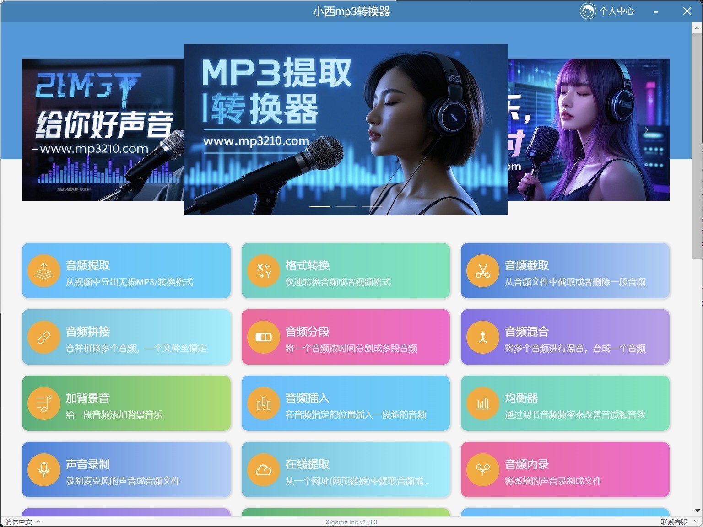Open the 格式转换 feature title
The height and width of the screenshot is (527, 703).
[308, 265]
